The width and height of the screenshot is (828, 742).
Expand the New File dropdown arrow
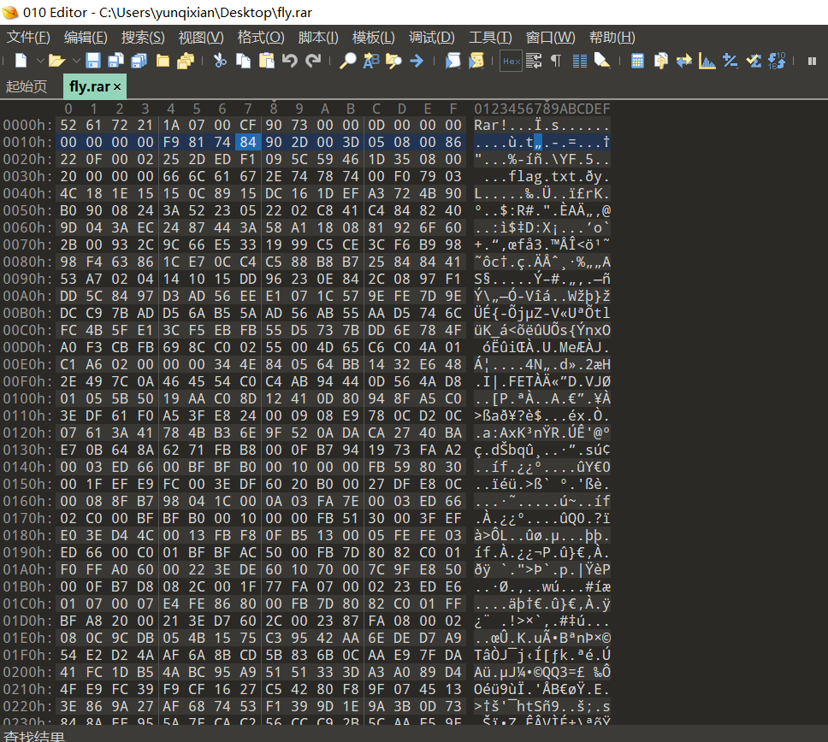40,62
